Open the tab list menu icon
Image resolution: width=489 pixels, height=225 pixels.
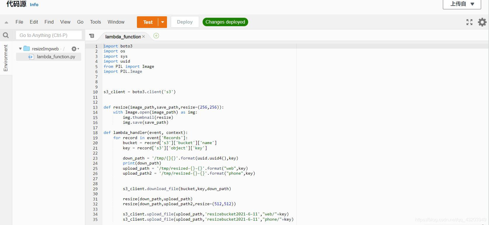92,36
